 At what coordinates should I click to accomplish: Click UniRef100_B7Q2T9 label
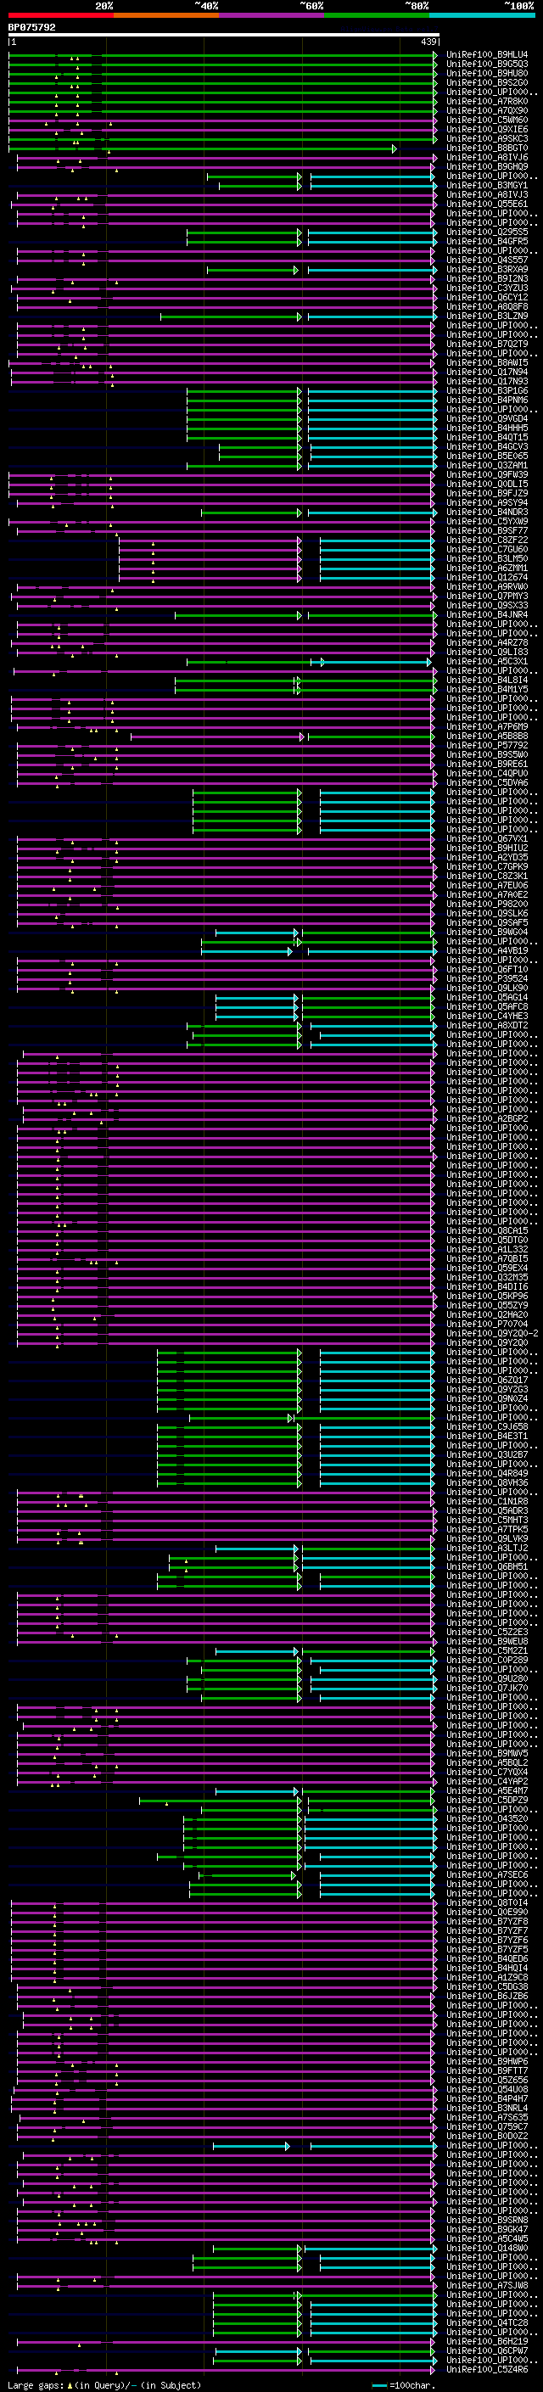[x=486, y=344]
